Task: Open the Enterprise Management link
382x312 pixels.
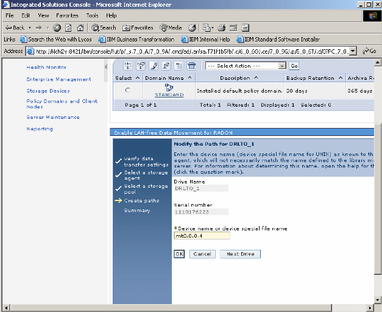Action: [58, 79]
